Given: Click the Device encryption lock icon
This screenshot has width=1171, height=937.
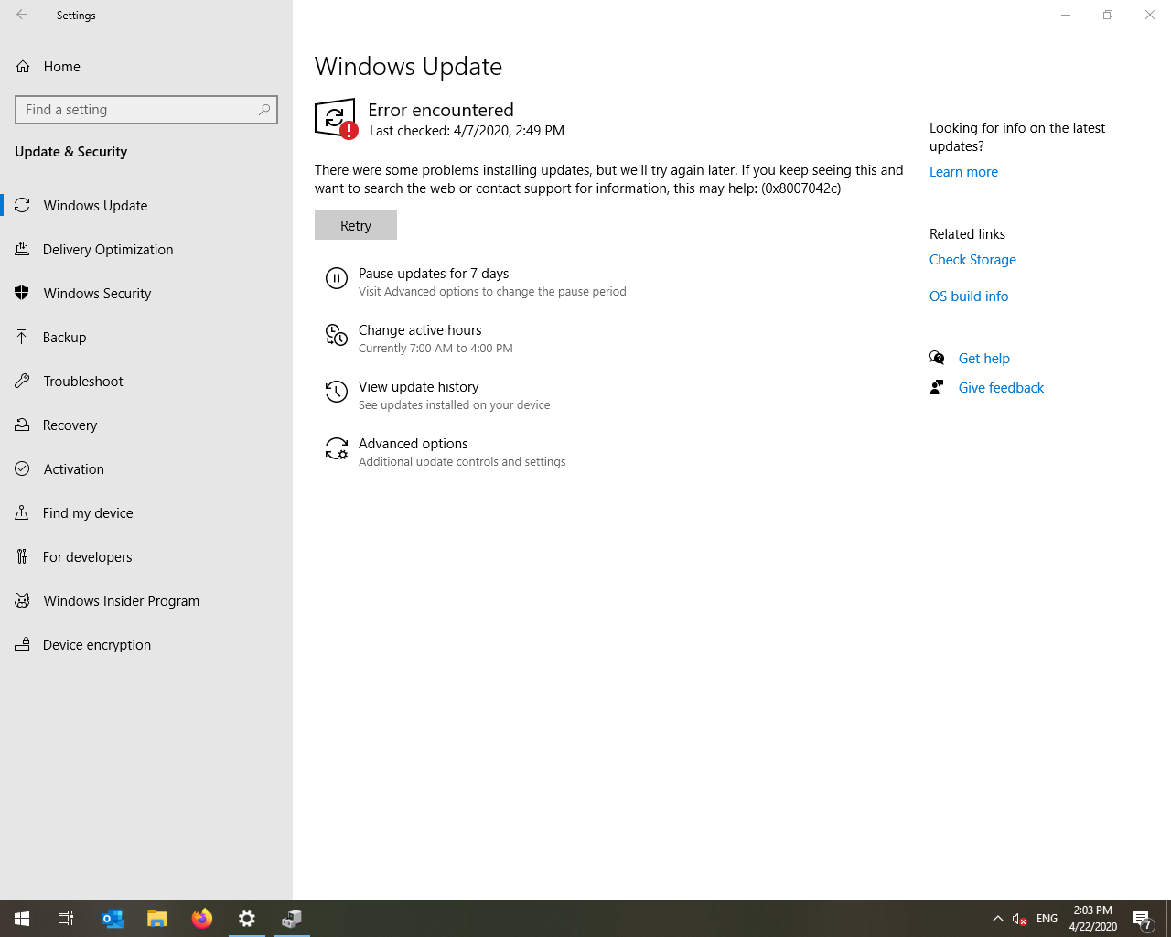Looking at the screenshot, I should click(x=22, y=644).
